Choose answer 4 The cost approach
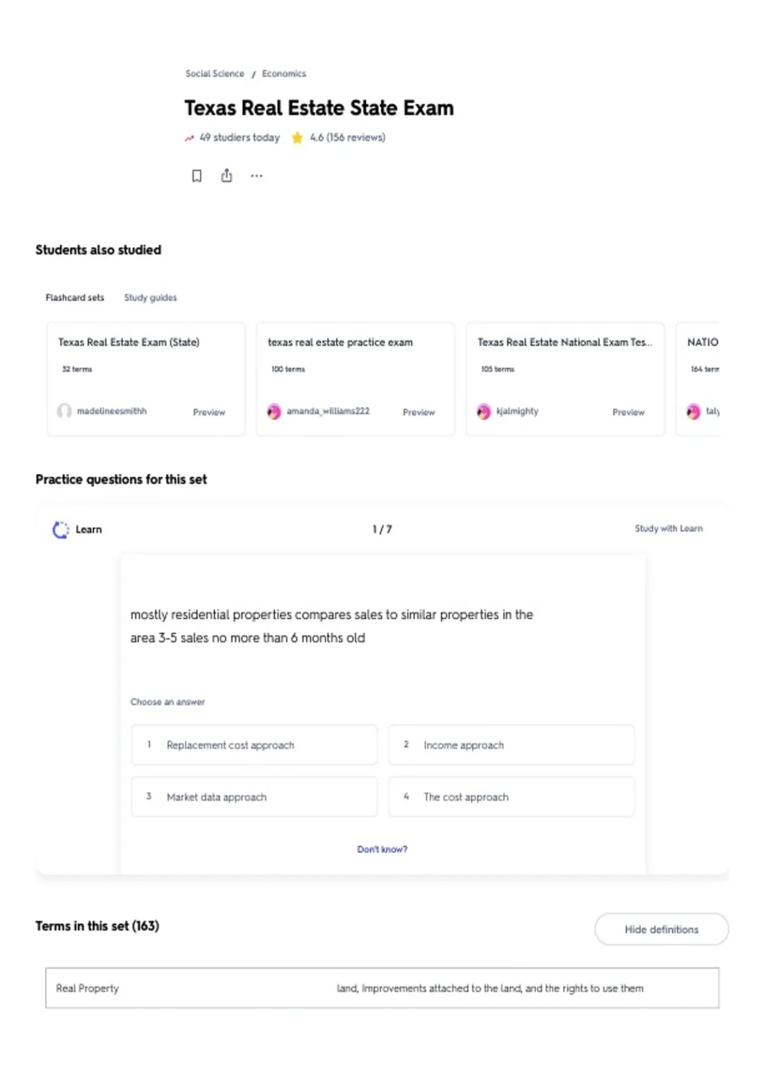Viewport: 764px width, 1082px height. coord(511,797)
